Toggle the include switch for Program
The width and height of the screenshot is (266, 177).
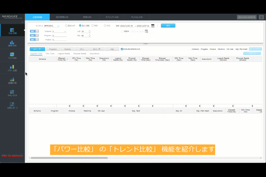coord(34,35)
